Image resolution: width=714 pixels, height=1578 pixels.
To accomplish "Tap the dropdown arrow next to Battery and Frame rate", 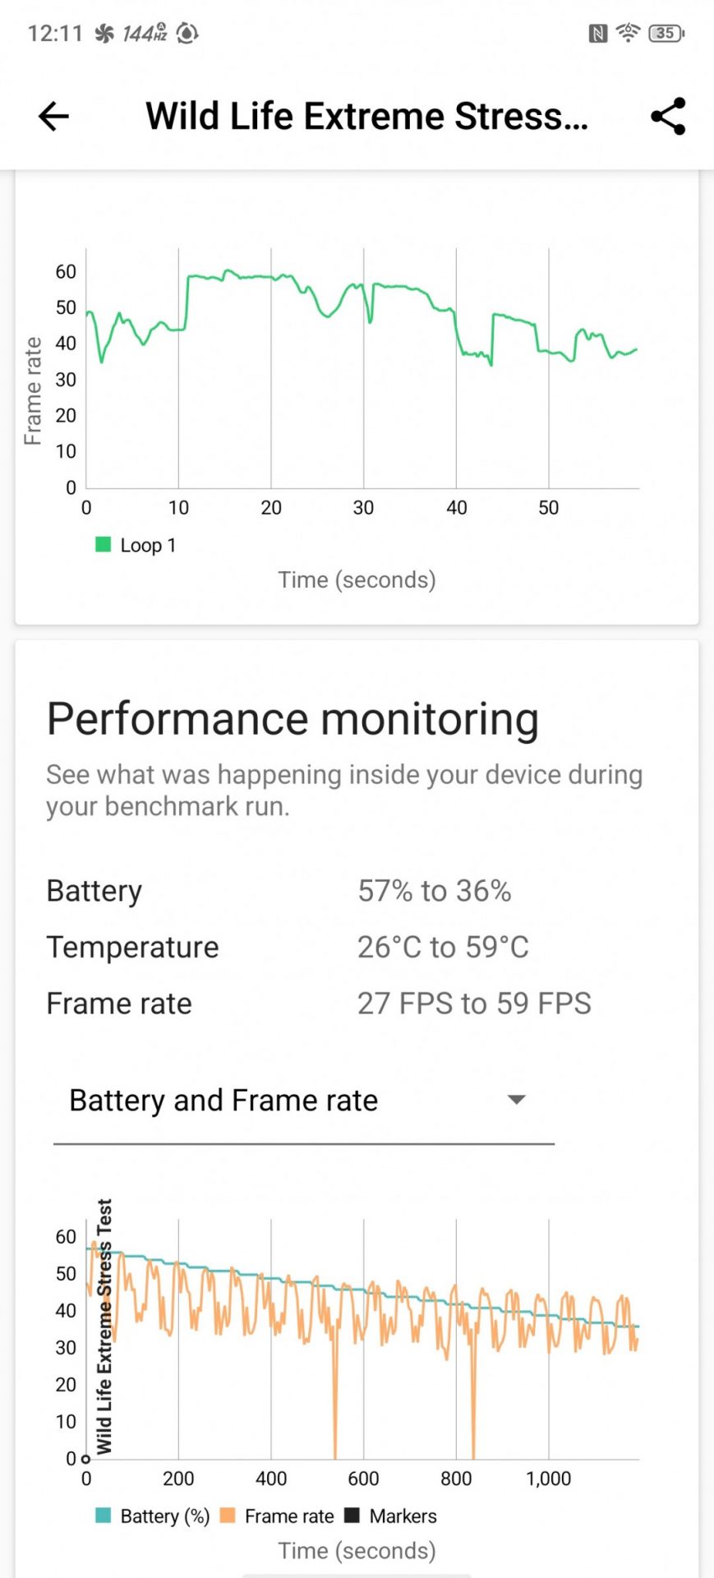I will (516, 1100).
